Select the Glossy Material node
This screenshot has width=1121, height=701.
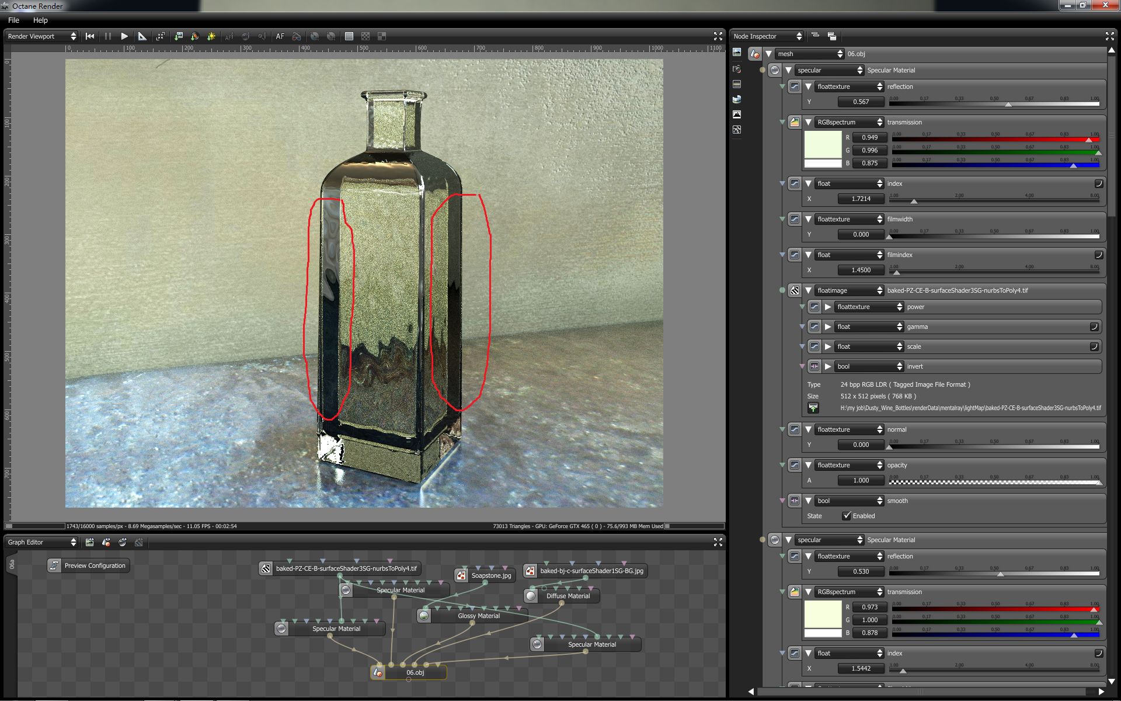pyautogui.click(x=478, y=616)
